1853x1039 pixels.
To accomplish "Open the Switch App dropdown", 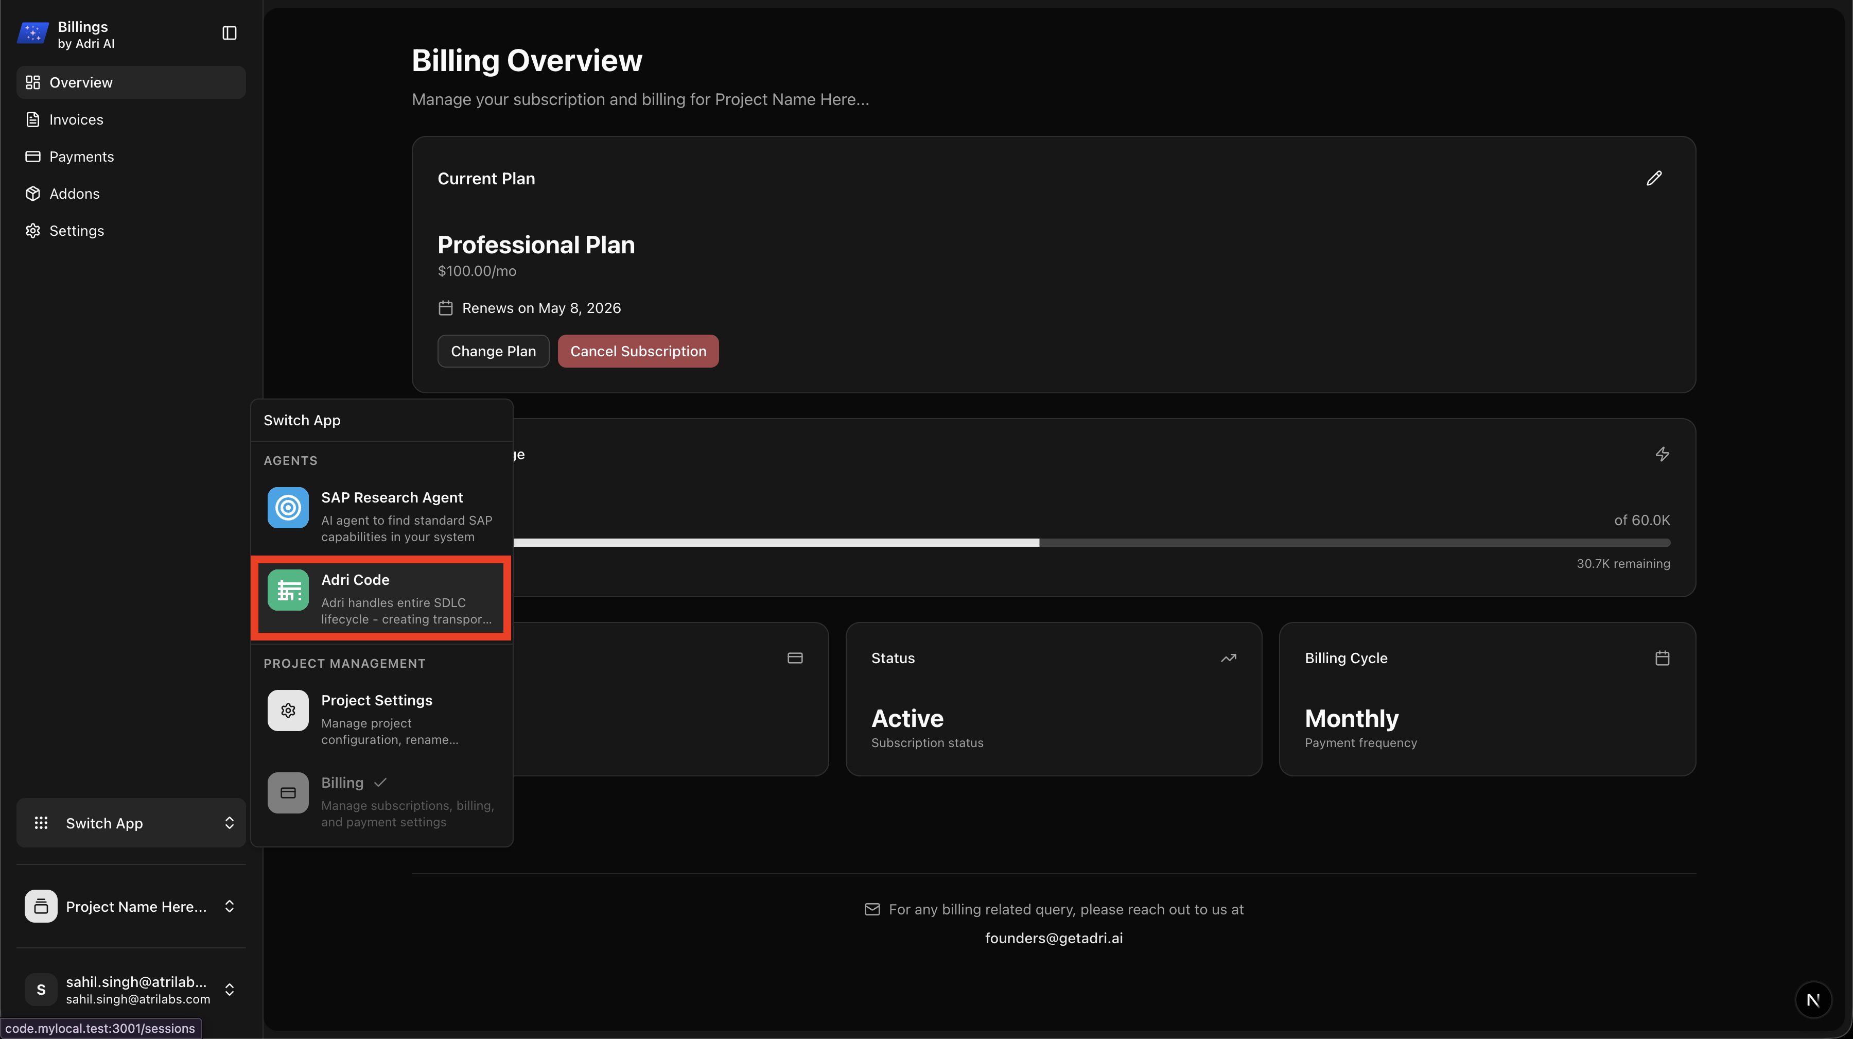I will (130, 822).
